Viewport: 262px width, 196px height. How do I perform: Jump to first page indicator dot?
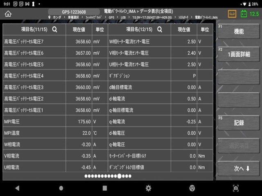[86, 176]
